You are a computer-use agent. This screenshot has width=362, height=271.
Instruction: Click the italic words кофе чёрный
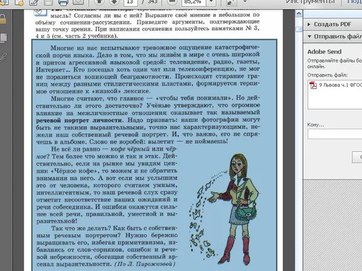pos(130,149)
